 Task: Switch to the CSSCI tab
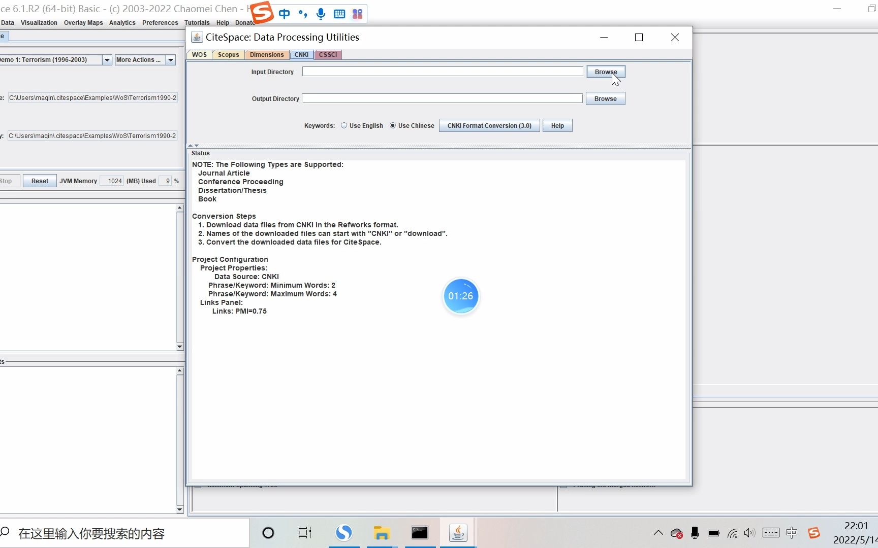tap(328, 55)
